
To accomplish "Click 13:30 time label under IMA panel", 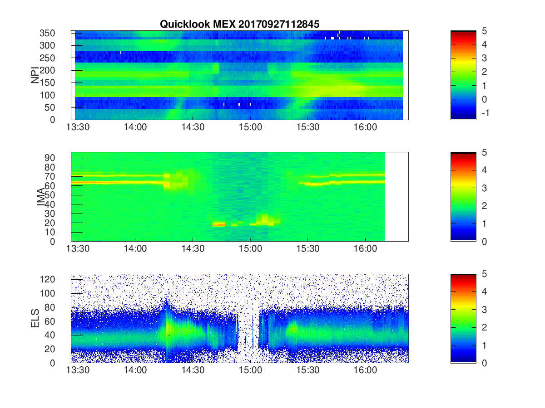I will 78,249.
